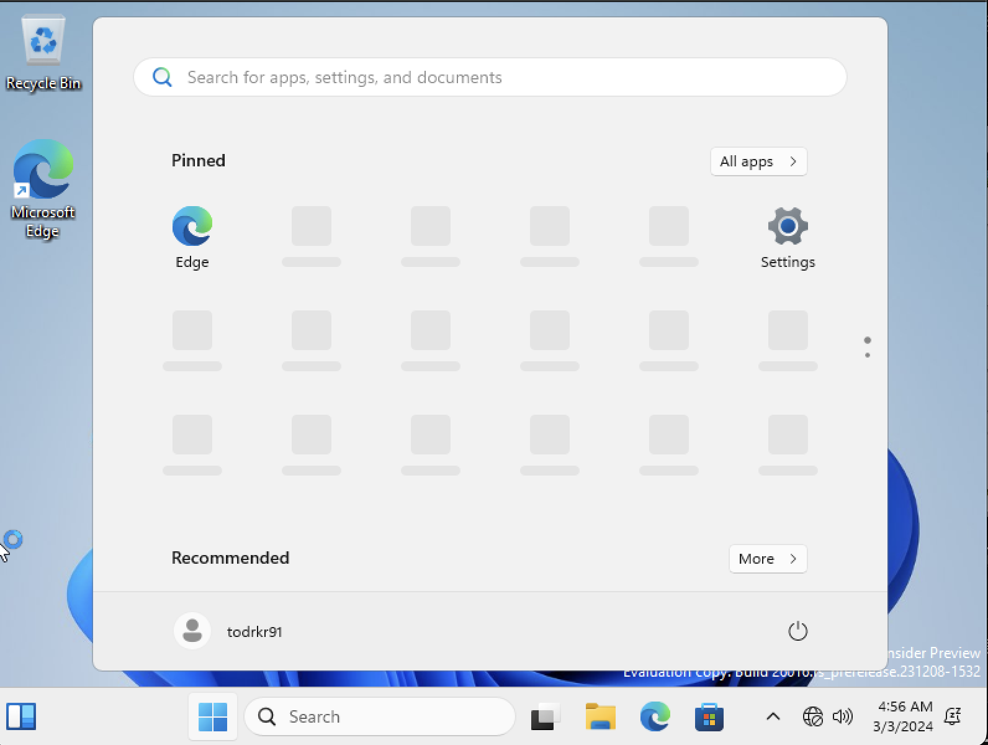988x745 pixels.
Task: Show More recommended items
Action: (x=768, y=559)
